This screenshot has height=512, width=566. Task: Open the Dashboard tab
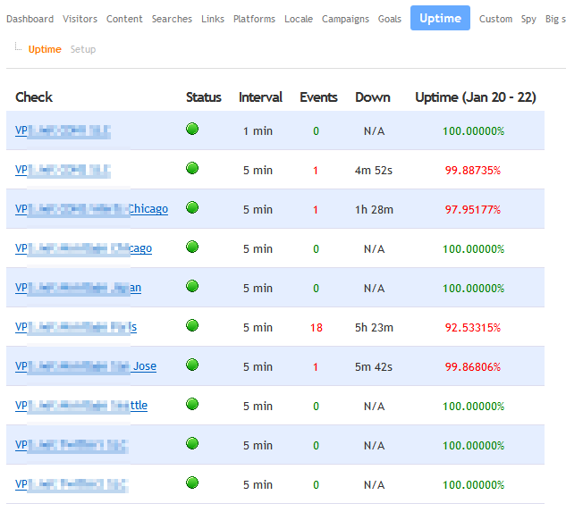pos(30,19)
